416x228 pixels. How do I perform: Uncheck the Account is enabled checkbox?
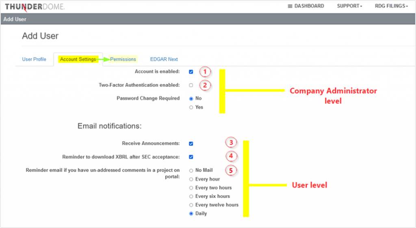(191, 72)
